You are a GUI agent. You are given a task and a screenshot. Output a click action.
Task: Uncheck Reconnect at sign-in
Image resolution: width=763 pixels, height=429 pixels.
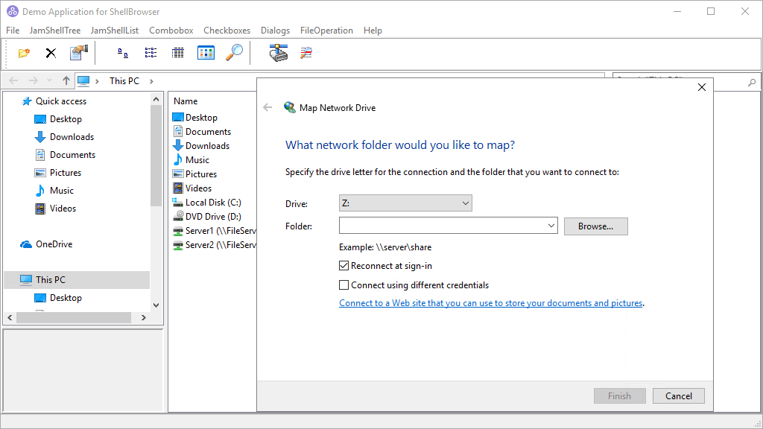click(x=343, y=265)
